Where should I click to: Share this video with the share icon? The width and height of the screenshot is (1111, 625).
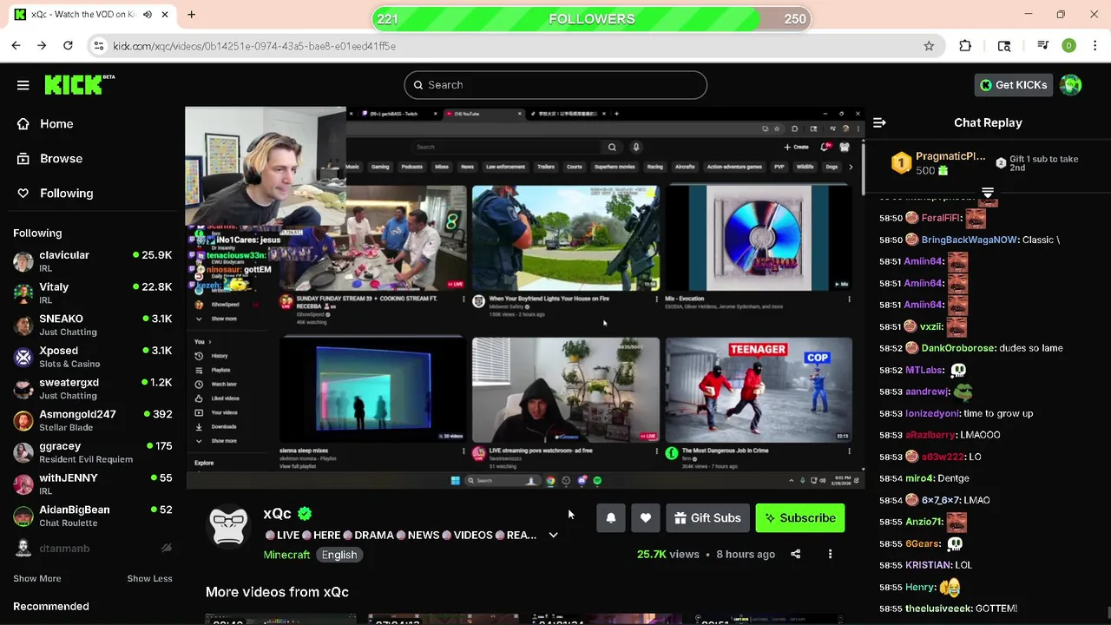point(795,555)
